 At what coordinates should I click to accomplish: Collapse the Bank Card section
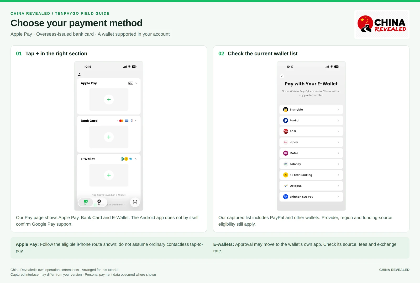(136, 121)
